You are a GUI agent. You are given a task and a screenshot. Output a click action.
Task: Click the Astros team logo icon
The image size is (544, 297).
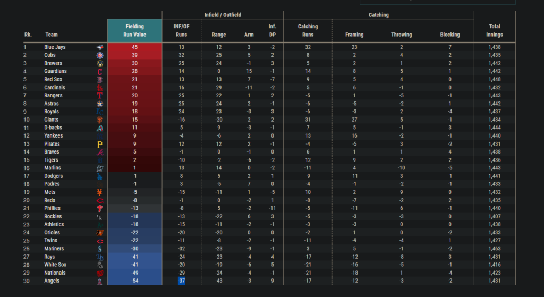click(x=100, y=104)
